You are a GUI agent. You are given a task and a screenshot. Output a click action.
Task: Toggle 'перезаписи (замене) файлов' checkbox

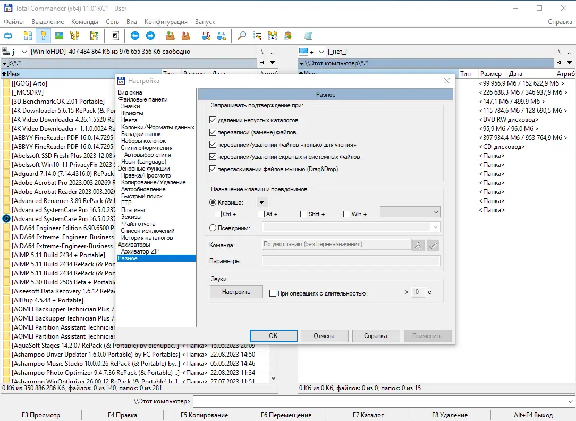213,132
